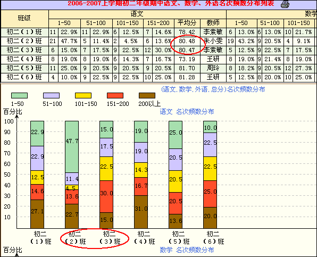The width and height of the screenshot is (317, 257).
Task: Click 初二(6)班 label under chart axis
Action: [213, 238]
